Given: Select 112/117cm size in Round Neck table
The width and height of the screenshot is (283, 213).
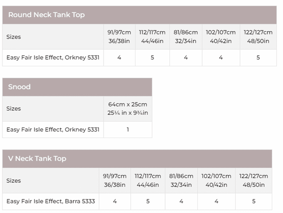Looking at the screenshot, I should pyautogui.click(x=152, y=37).
